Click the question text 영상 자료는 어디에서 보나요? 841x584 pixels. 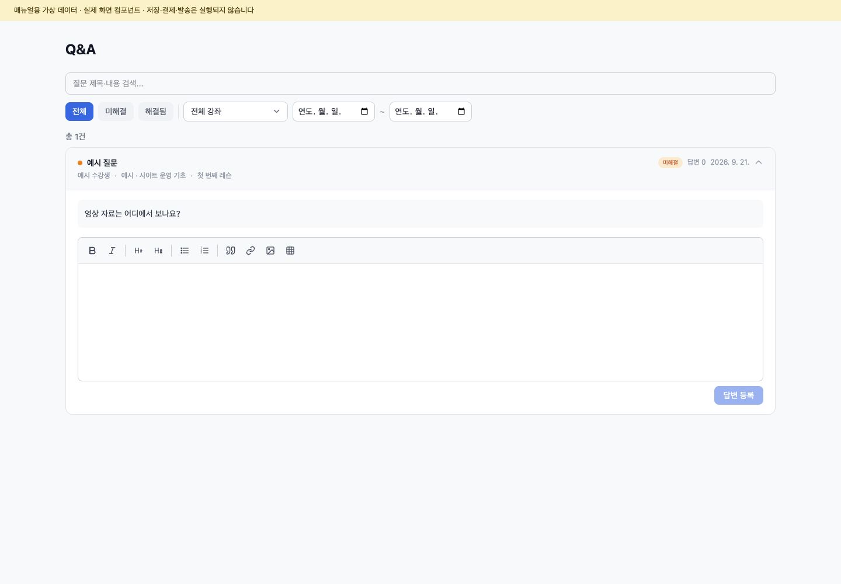pyautogui.click(x=133, y=214)
